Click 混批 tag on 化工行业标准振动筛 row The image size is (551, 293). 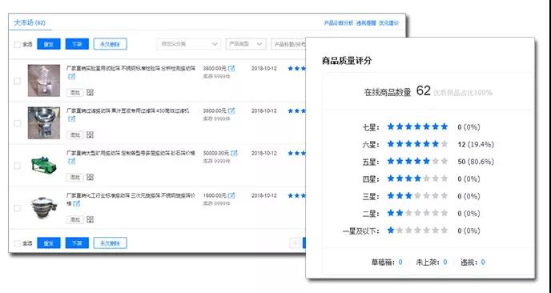(x=75, y=220)
